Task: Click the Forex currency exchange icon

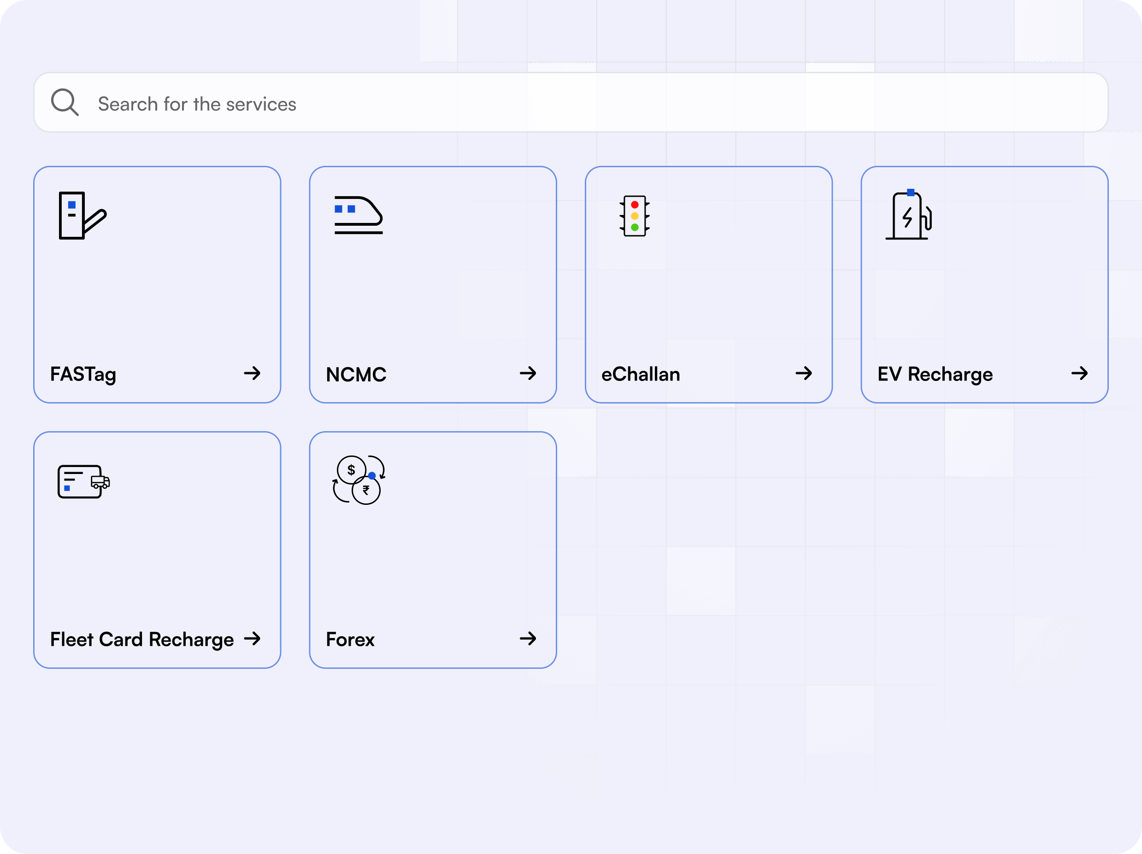Action: (x=359, y=480)
